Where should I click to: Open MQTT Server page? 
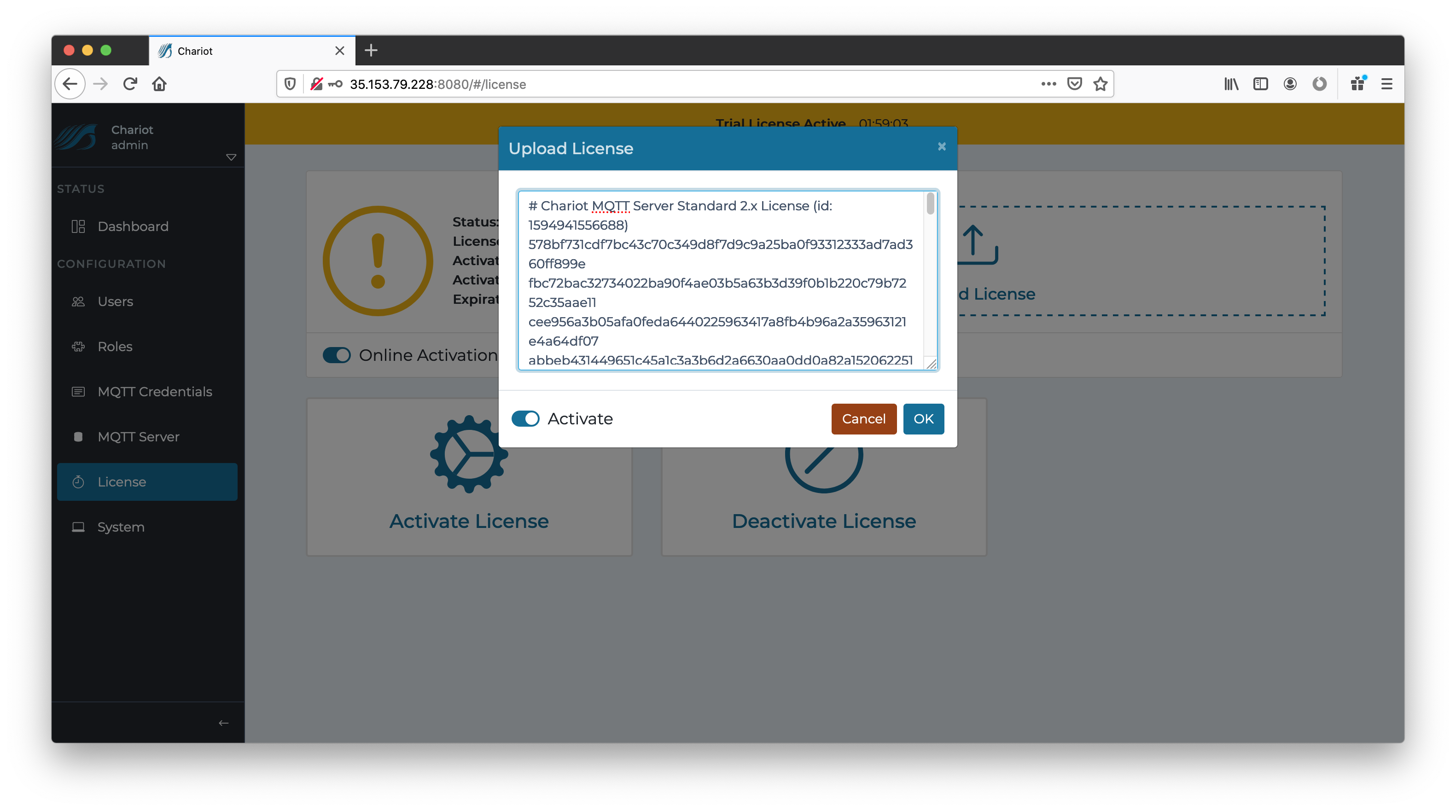point(147,437)
